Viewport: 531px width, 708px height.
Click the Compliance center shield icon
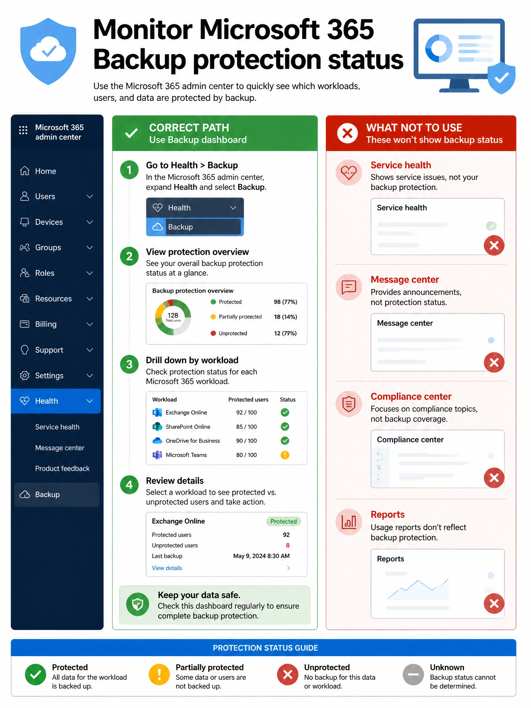349,404
